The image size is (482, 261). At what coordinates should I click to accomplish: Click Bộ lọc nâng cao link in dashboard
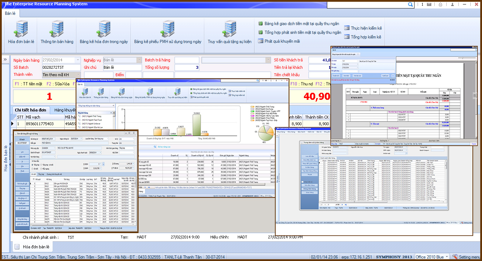(x=164, y=146)
